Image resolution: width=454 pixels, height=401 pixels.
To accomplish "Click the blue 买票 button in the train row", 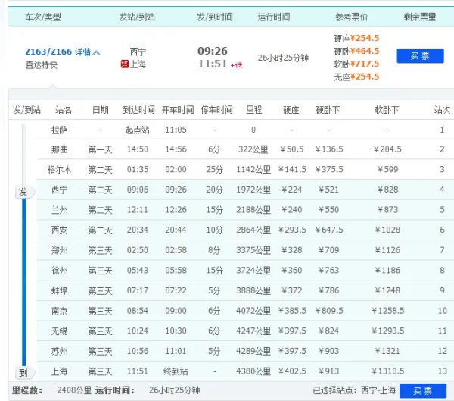I will click(x=420, y=55).
